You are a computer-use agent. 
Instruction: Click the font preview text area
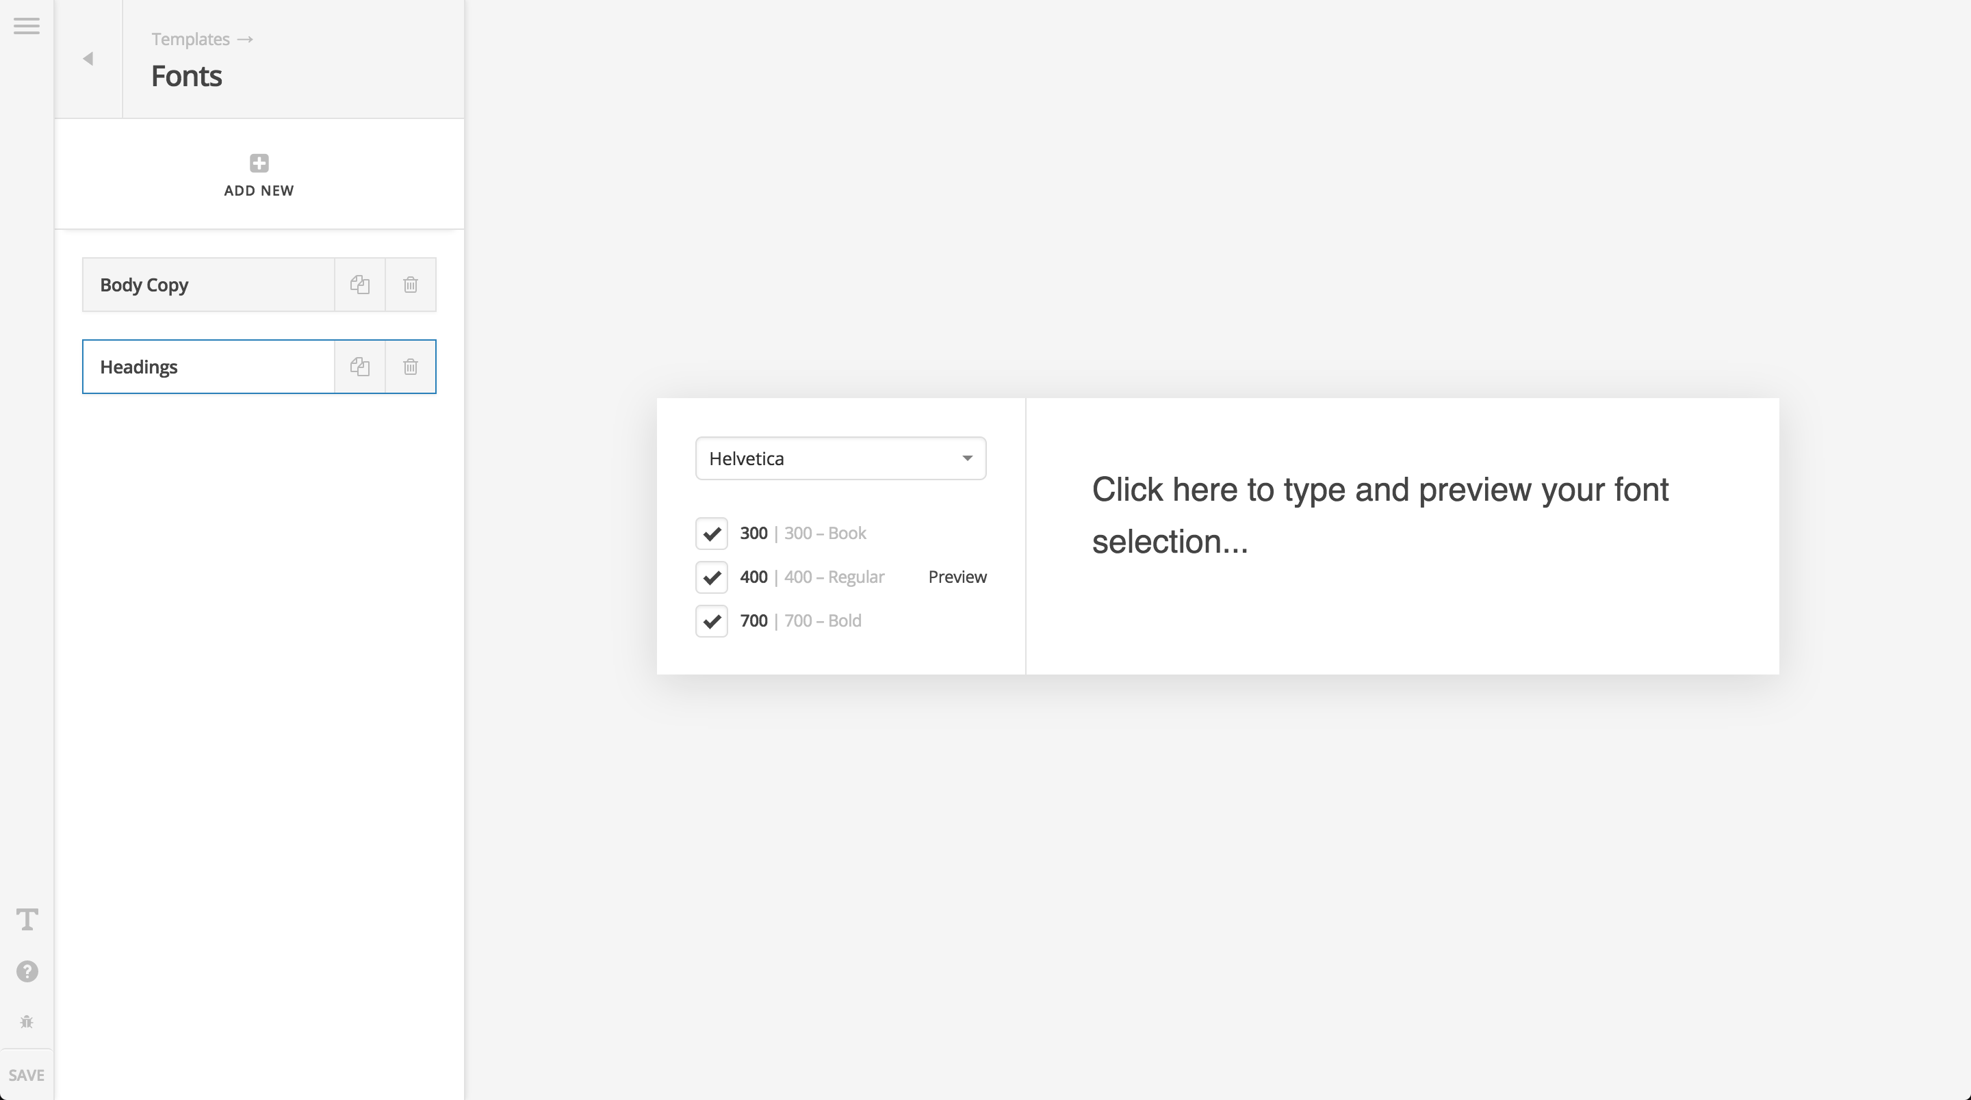click(x=1402, y=536)
